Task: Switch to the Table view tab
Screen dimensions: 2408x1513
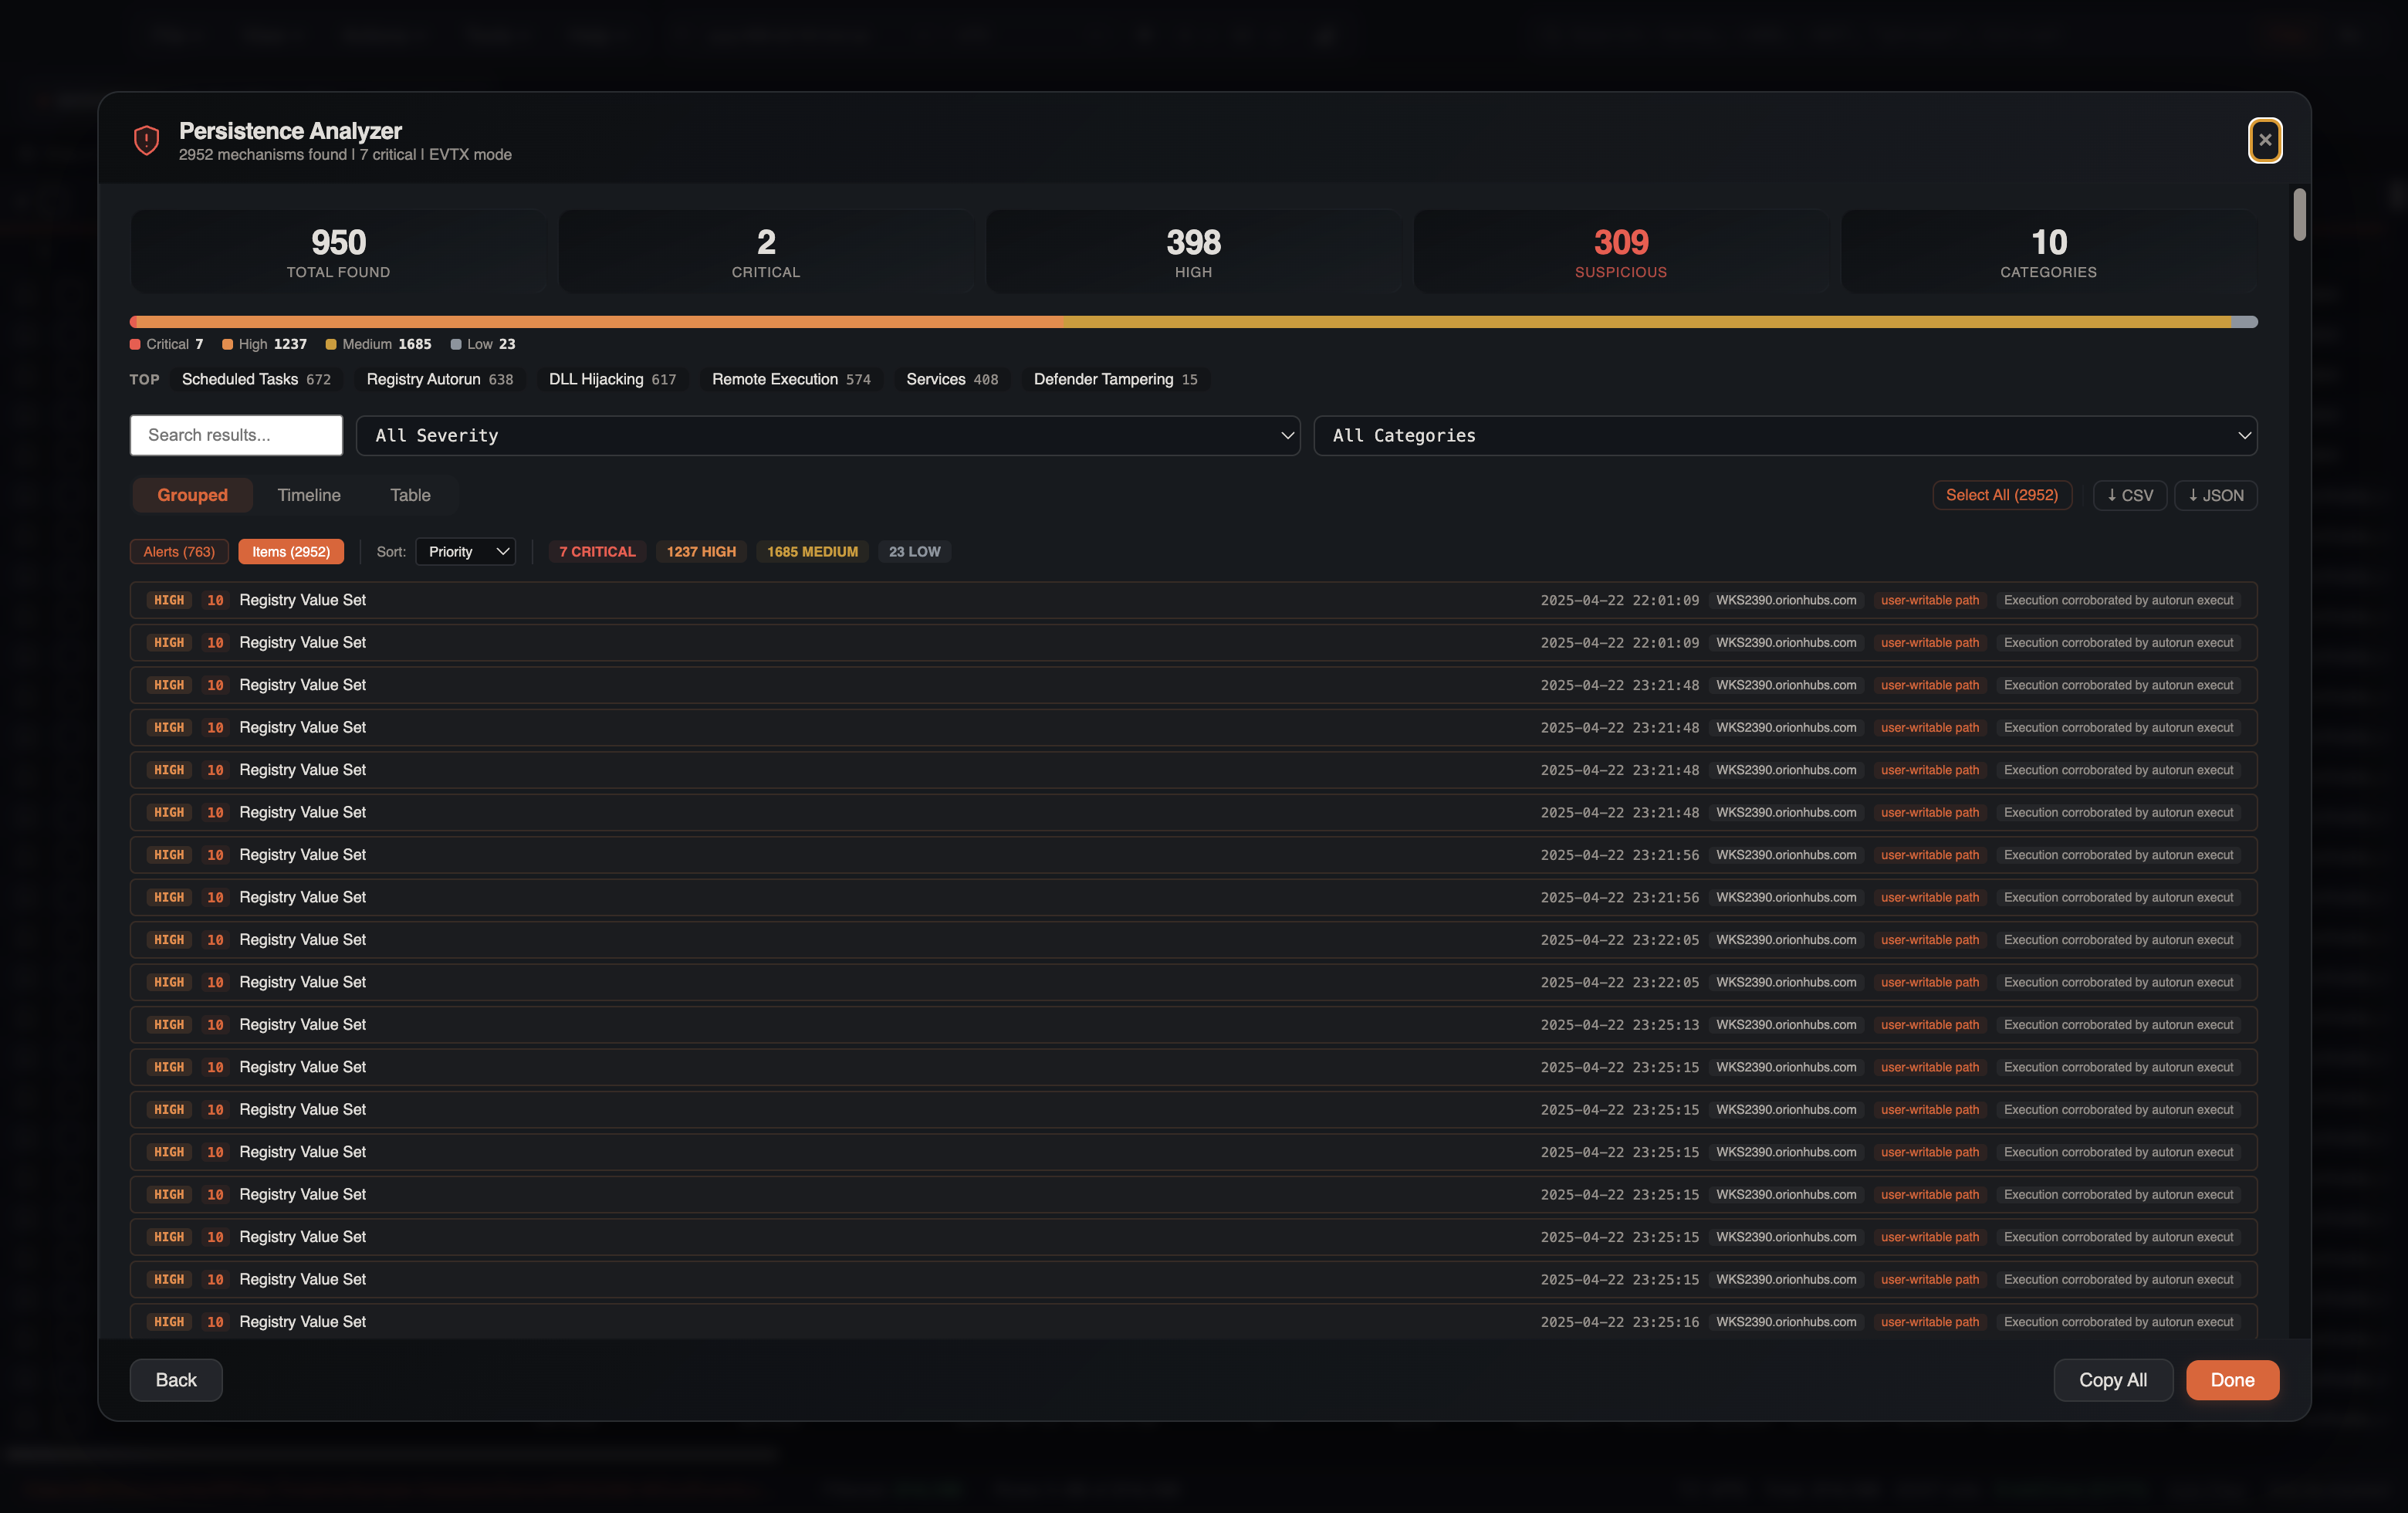Action: (x=410, y=495)
